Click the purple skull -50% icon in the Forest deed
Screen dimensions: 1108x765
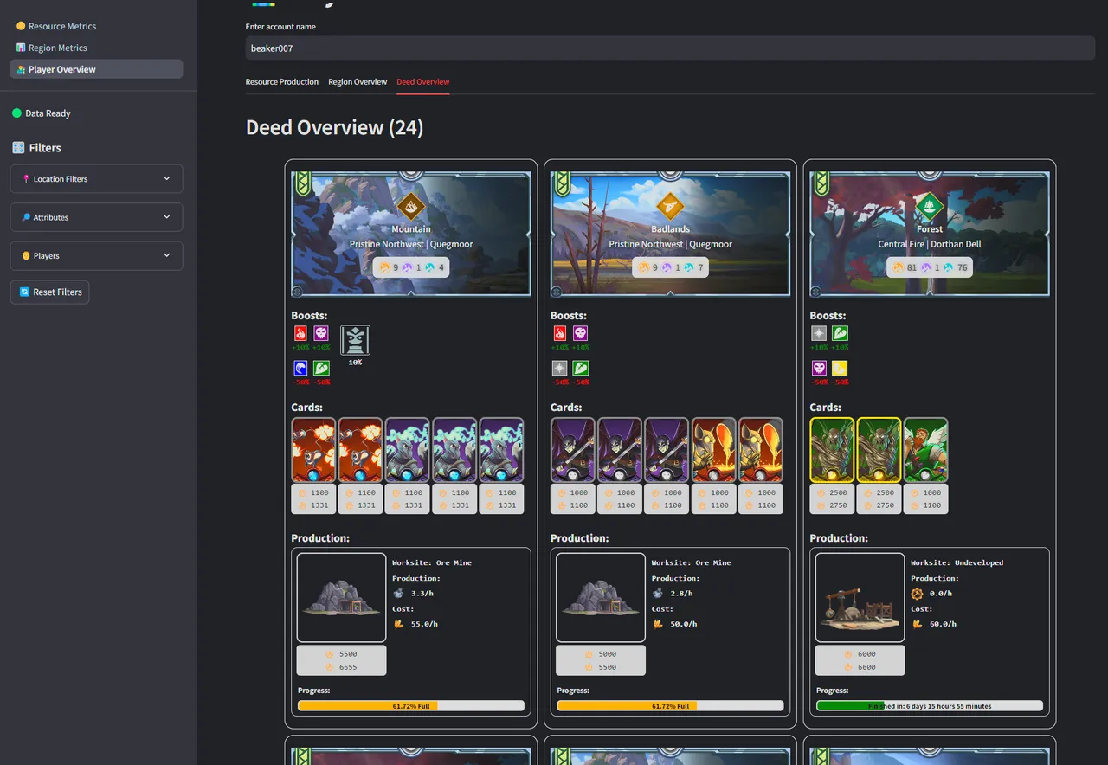pyautogui.click(x=819, y=369)
